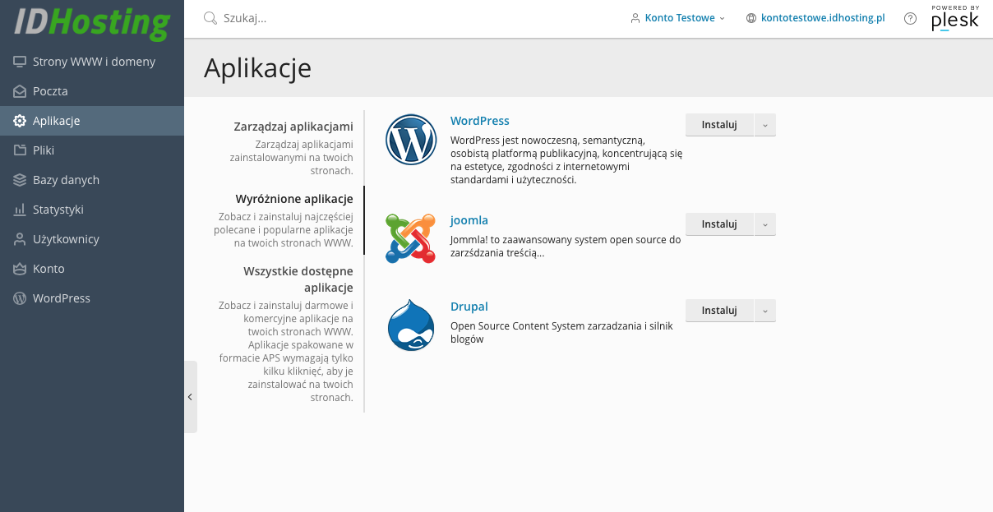Viewport: 993px width, 512px height.
Task: Click the envelope icon beside Poczta
Action: click(x=20, y=91)
